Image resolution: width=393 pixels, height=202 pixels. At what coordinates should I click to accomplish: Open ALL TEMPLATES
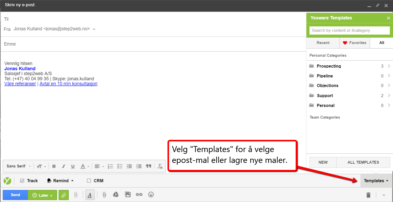363,162
